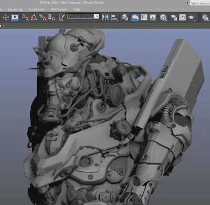
Task: Click the arrow left of the search field
Action: coord(187,3)
